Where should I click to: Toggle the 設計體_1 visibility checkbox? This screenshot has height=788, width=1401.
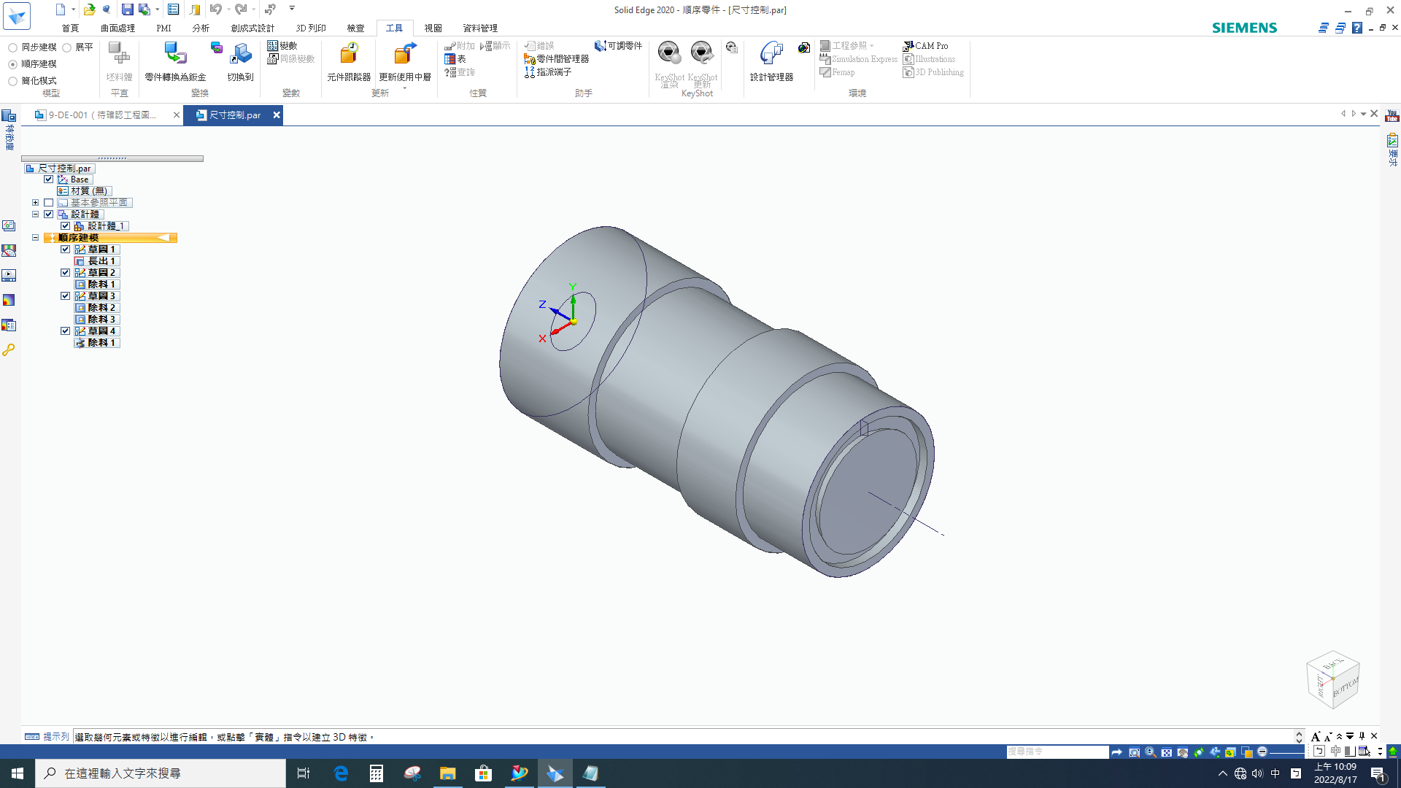click(66, 226)
